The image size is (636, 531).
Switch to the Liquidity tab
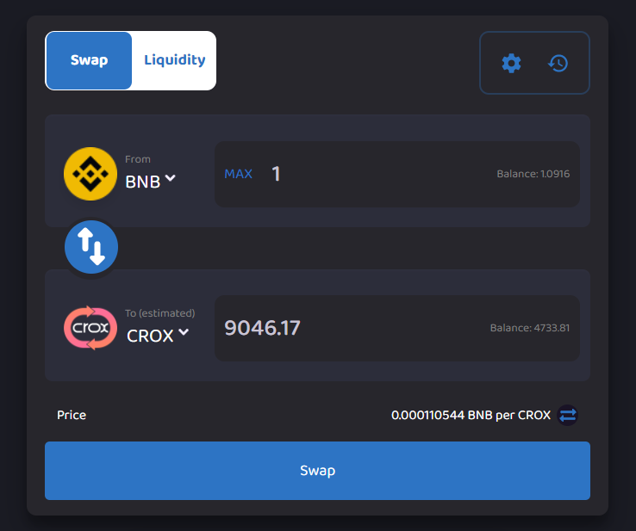174,60
